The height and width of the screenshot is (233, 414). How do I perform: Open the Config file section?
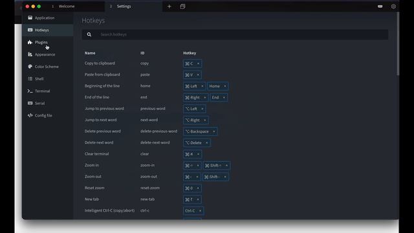click(47, 115)
